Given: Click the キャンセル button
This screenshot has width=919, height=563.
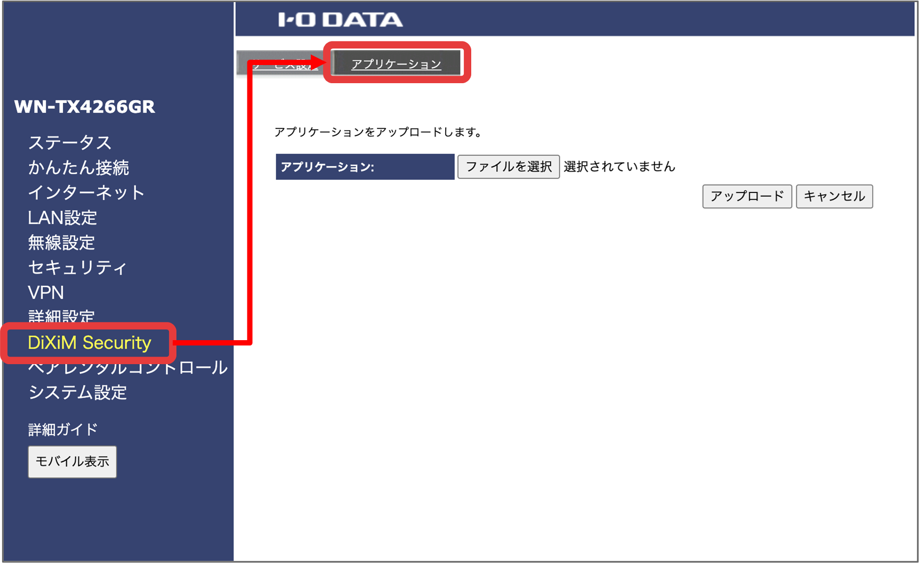Looking at the screenshot, I should (834, 196).
